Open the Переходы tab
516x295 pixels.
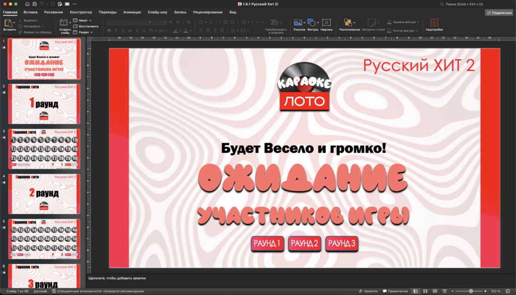108,12
